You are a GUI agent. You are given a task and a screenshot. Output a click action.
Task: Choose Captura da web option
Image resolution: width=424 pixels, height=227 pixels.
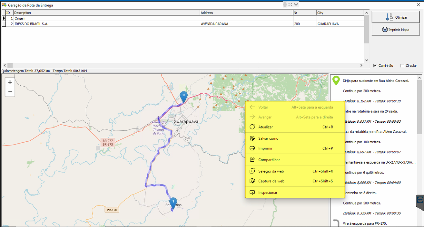tap(295, 181)
